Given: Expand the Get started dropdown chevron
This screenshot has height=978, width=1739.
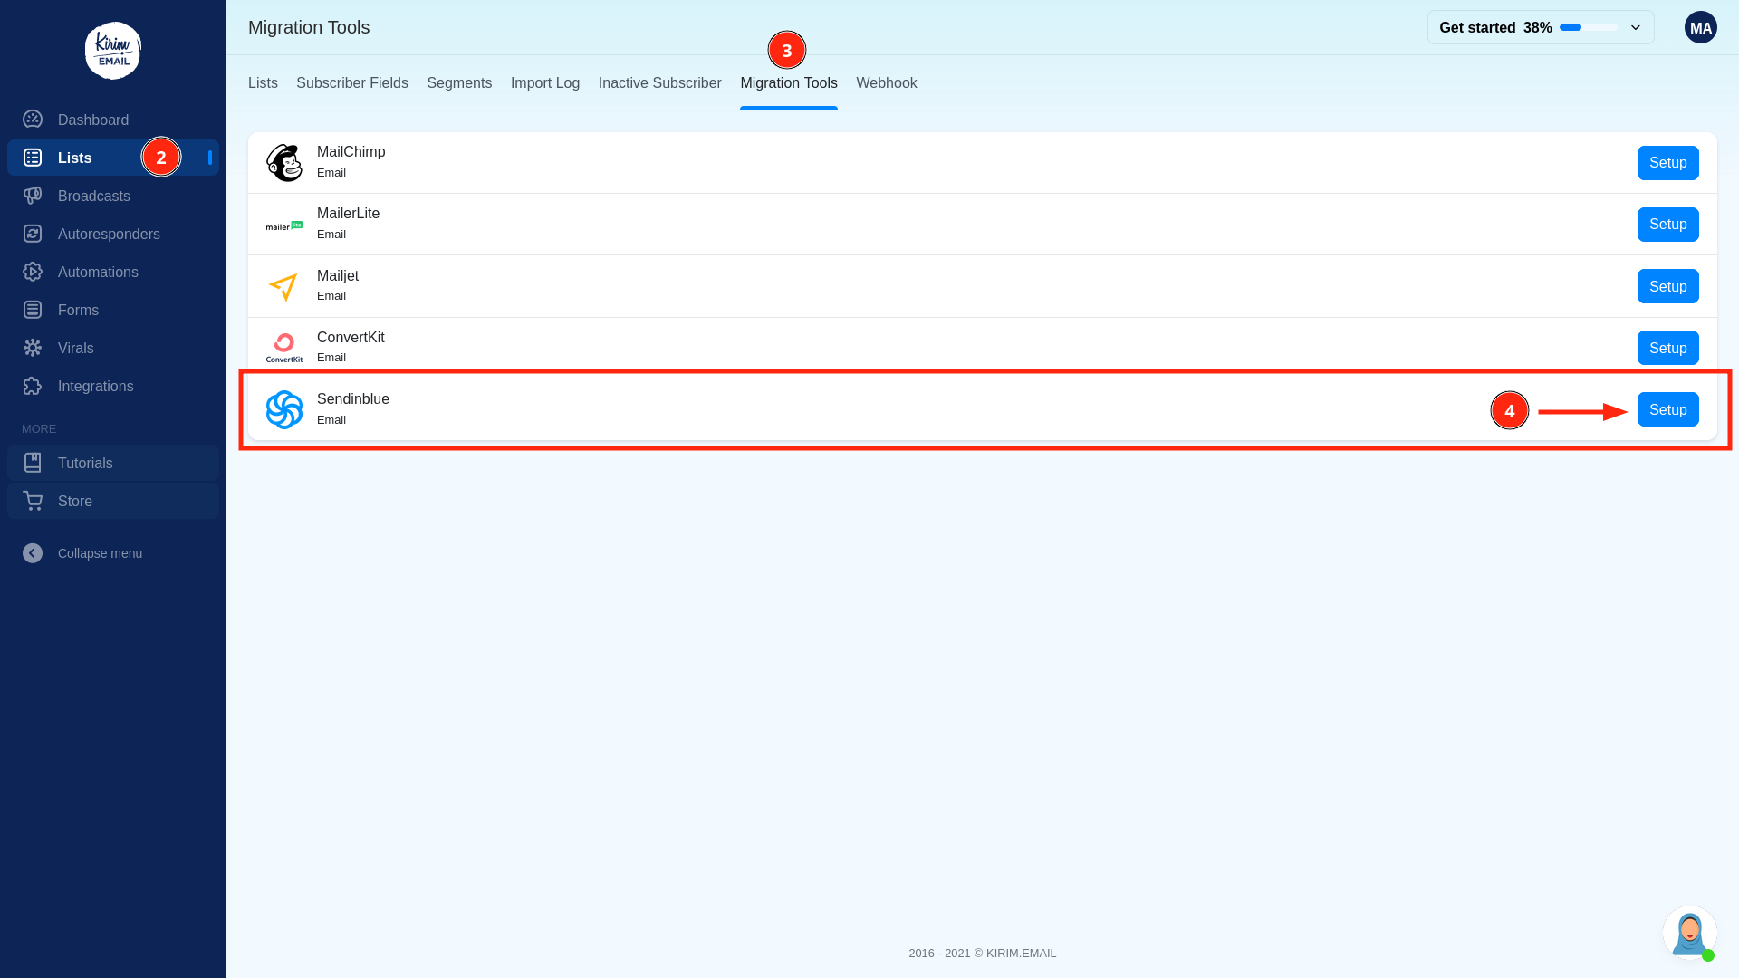Looking at the screenshot, I should [x=1636, y=27].
